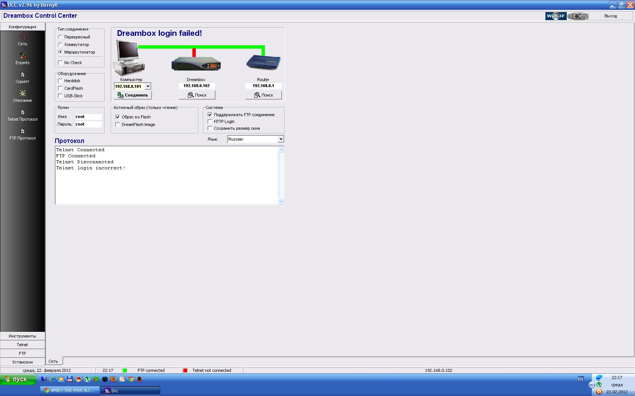Viewport: 635px width, 396px height.
Task: Click the Router device image
Action: tap(263, 62)
